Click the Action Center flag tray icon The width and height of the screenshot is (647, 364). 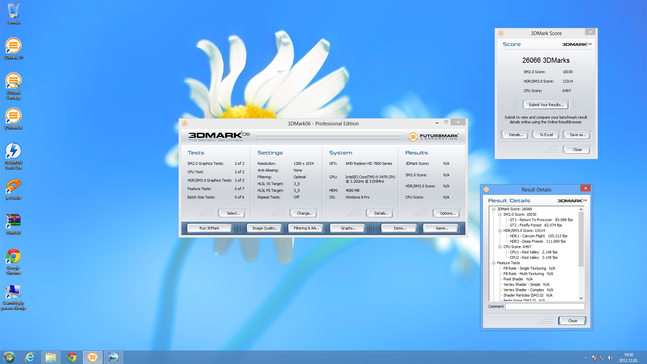point(594,358)
